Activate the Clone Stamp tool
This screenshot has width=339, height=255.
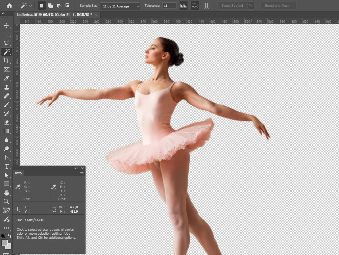6,87
